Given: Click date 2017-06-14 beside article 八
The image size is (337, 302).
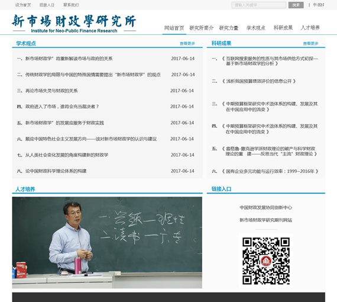Looking at the screenshot, I should pyautogui.click(x=183, y=171).
